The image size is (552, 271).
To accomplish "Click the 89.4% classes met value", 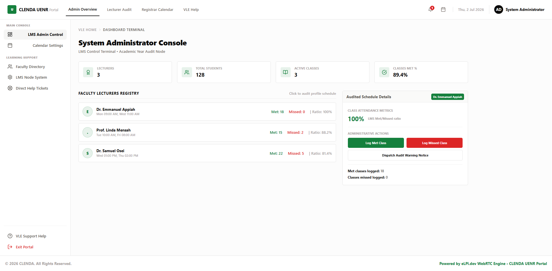I will (400, 75).
